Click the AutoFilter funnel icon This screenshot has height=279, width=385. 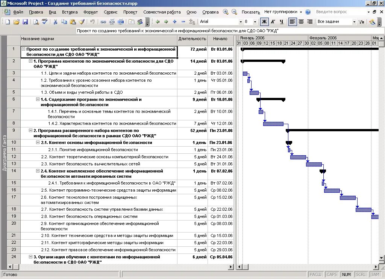(x=361, y=22)
